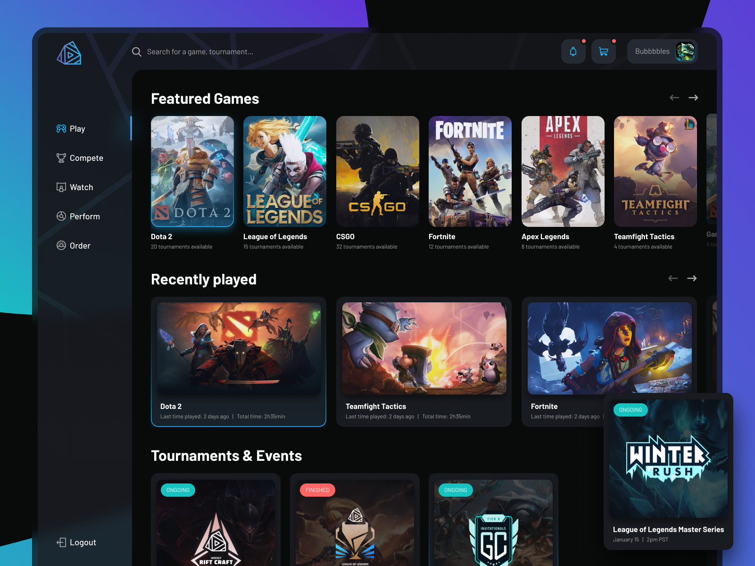Viewport: 755px width, 566px height.
Task: Show next Recently played items
Action: coord(692,278)
